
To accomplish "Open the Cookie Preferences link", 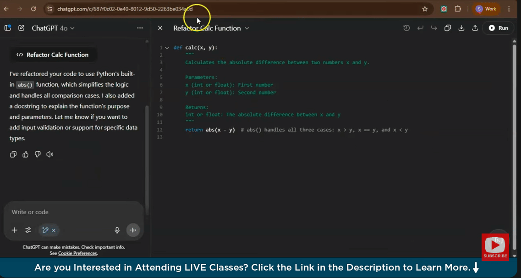I will pos(77,253).
